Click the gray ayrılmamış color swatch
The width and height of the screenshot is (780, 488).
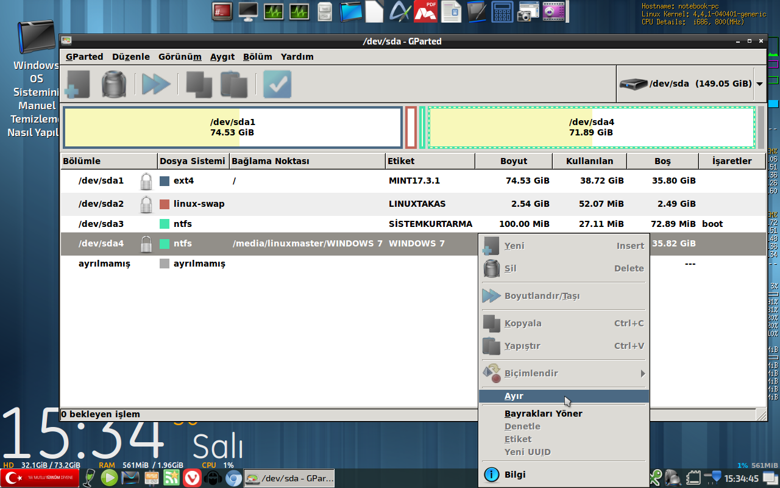click(x=165, y=264)
